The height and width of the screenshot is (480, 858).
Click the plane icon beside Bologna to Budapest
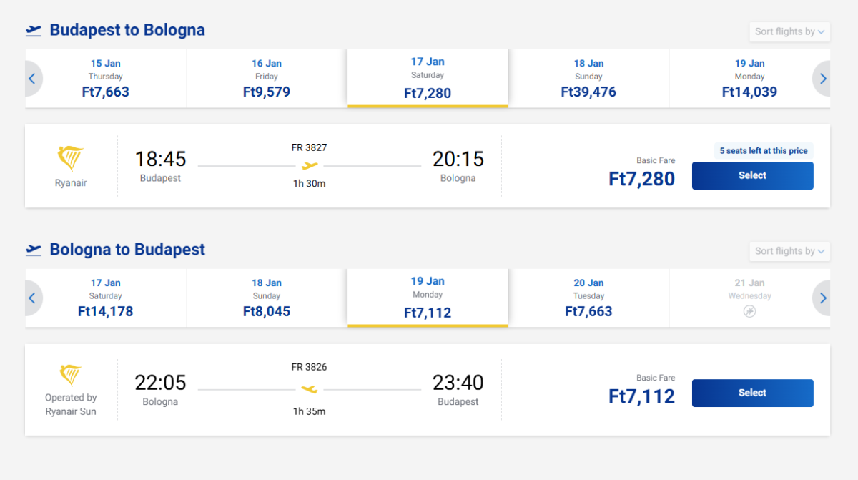(34, 250)
